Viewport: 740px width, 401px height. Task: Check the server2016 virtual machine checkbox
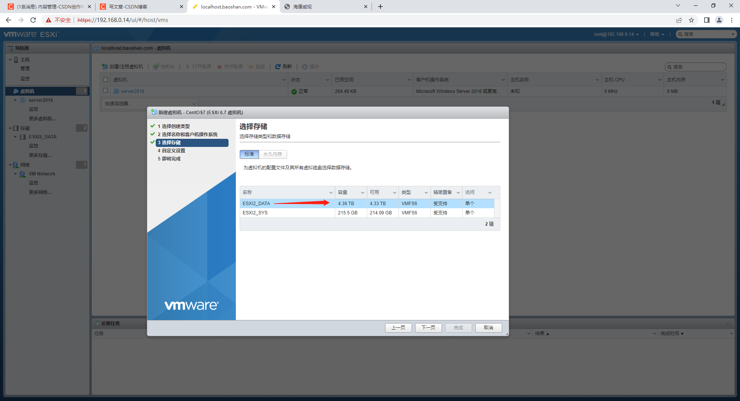point(106,91)
